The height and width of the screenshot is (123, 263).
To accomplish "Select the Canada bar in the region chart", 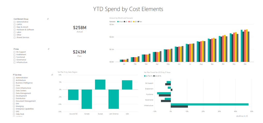I will coord(87,99).
